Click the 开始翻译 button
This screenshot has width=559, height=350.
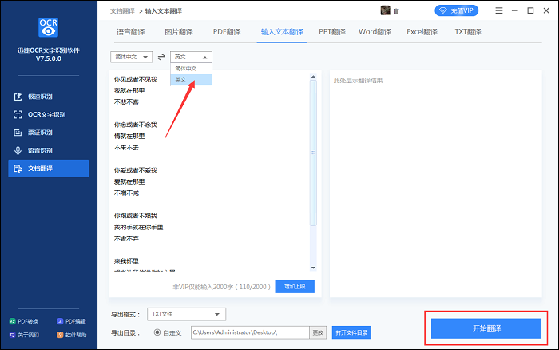(x=486, y=328)
